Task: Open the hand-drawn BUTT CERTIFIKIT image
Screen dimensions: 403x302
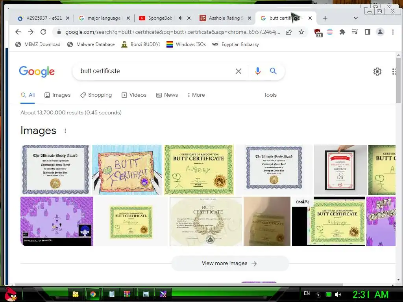Action: (127, 170)
